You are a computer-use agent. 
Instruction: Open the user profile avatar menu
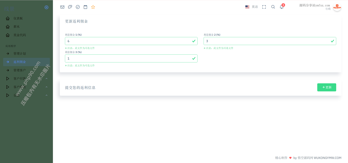pos(337,7)
